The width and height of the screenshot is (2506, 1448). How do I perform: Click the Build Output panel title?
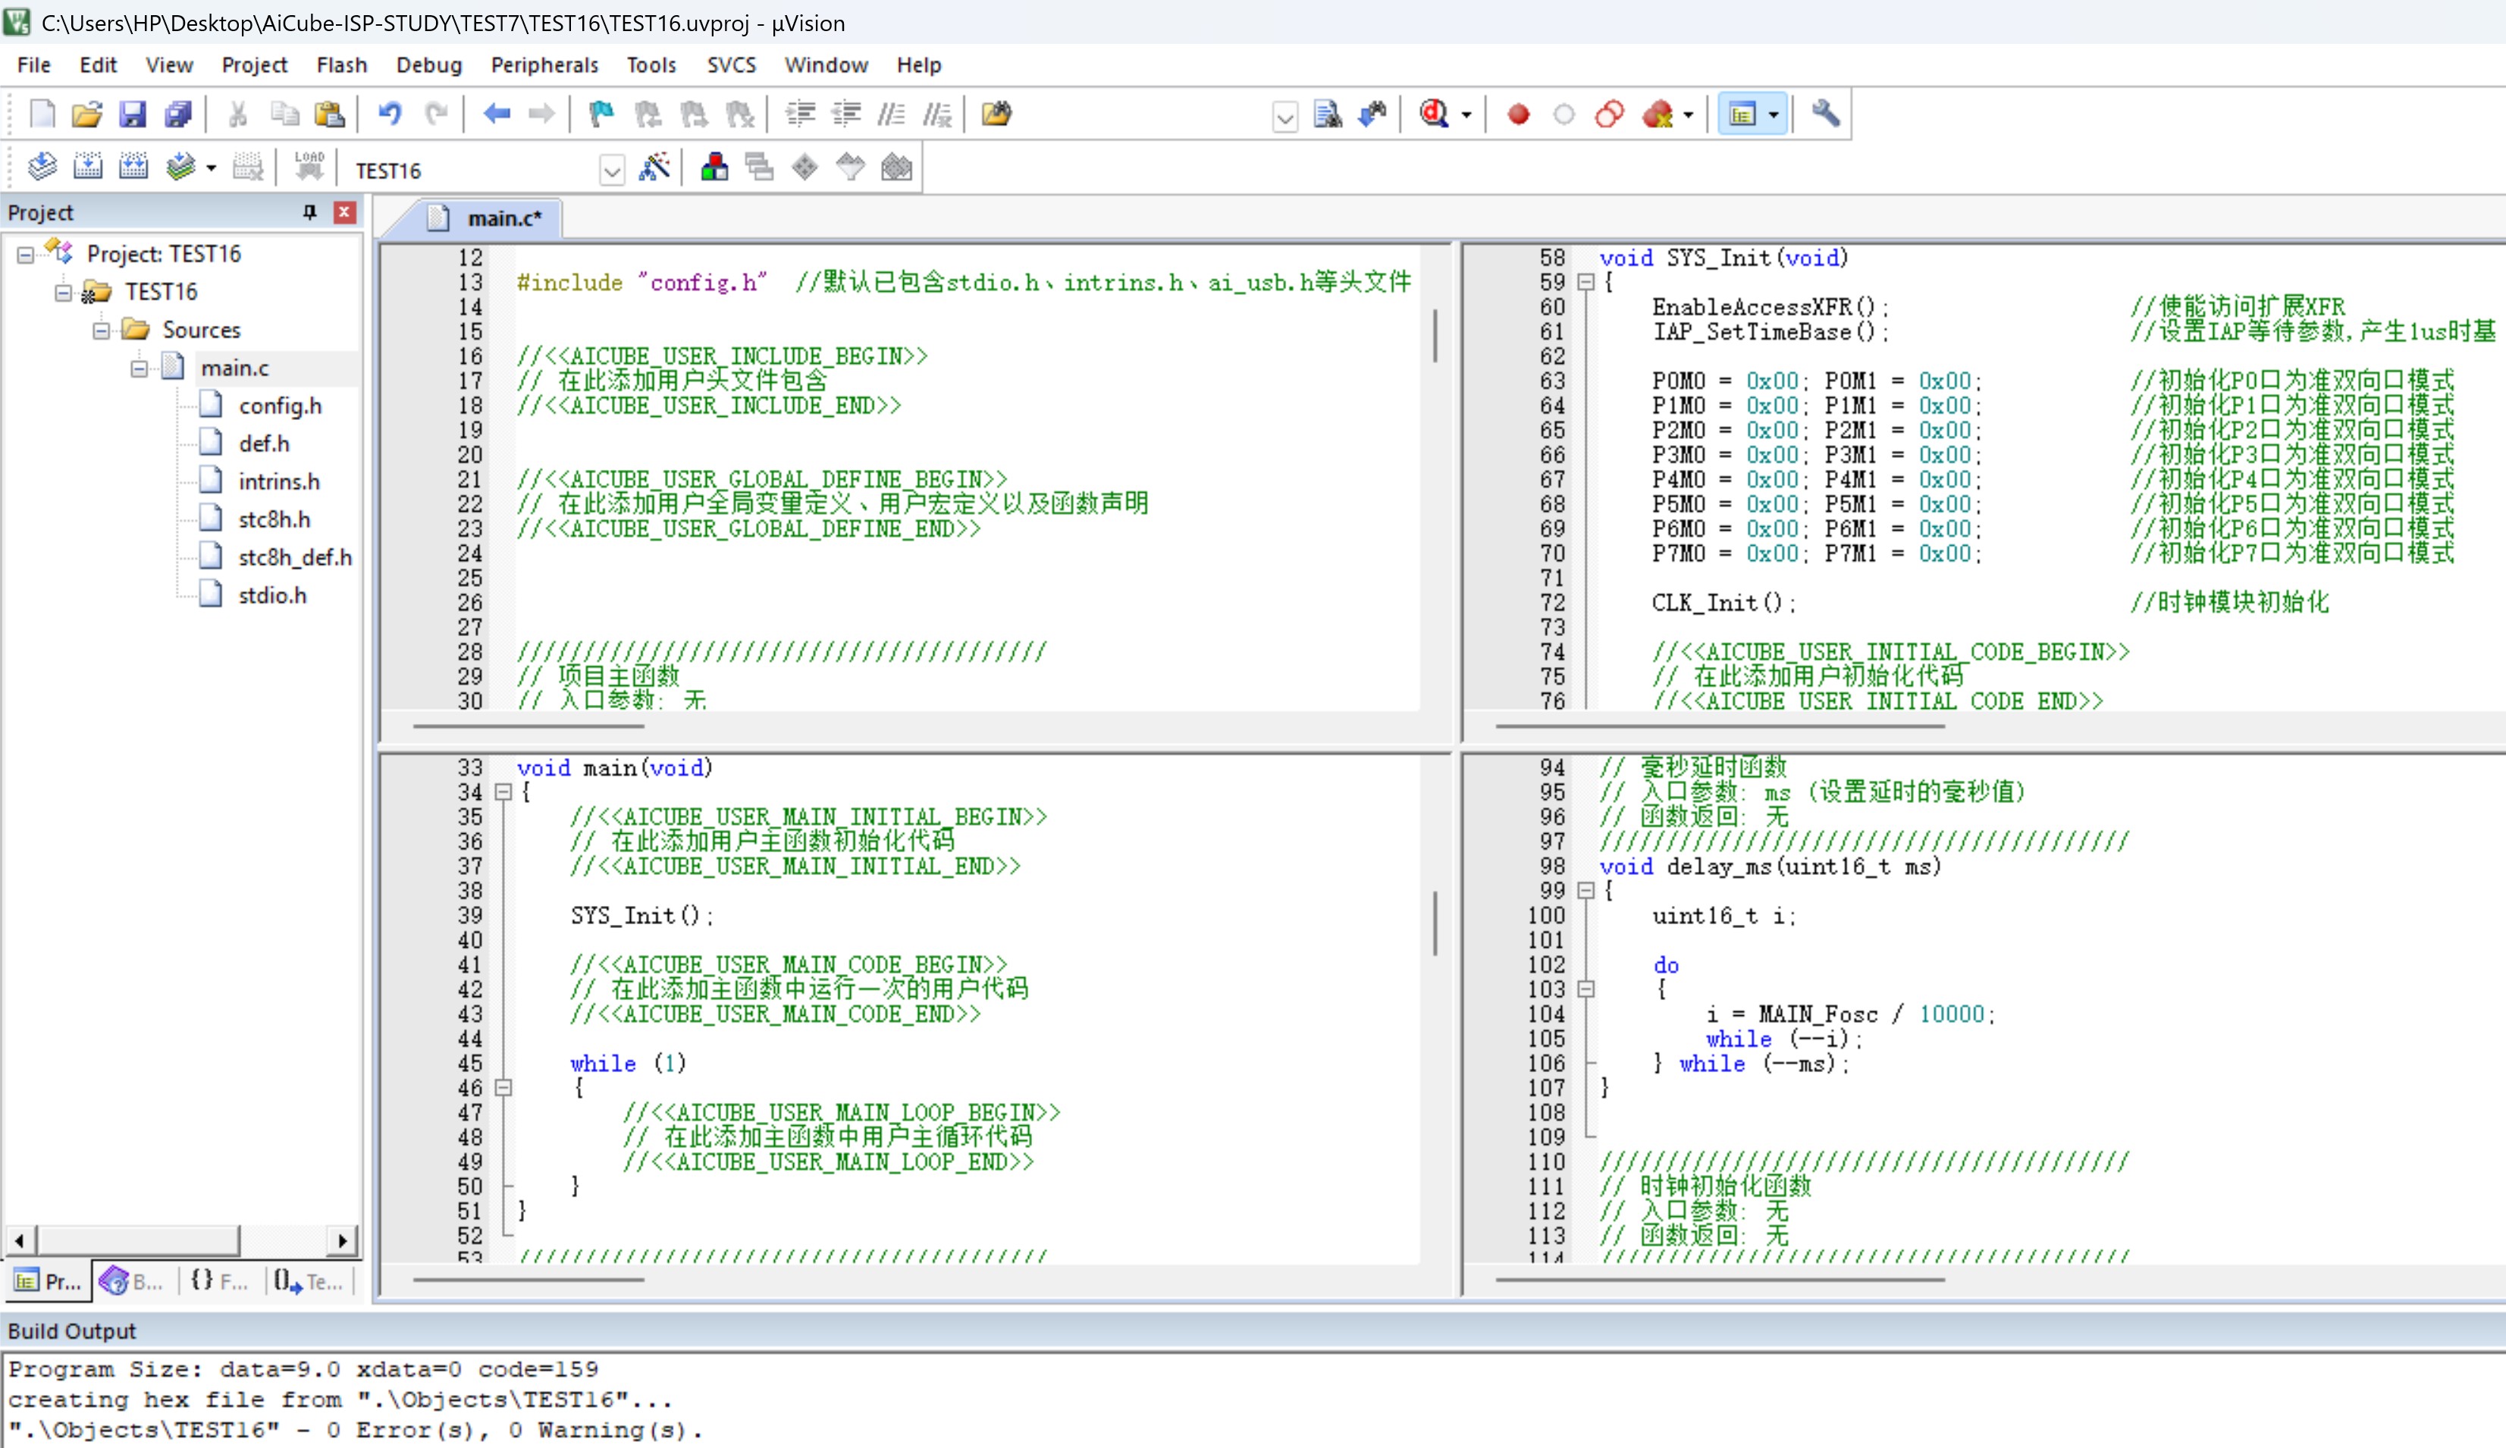click(71, 1332)
